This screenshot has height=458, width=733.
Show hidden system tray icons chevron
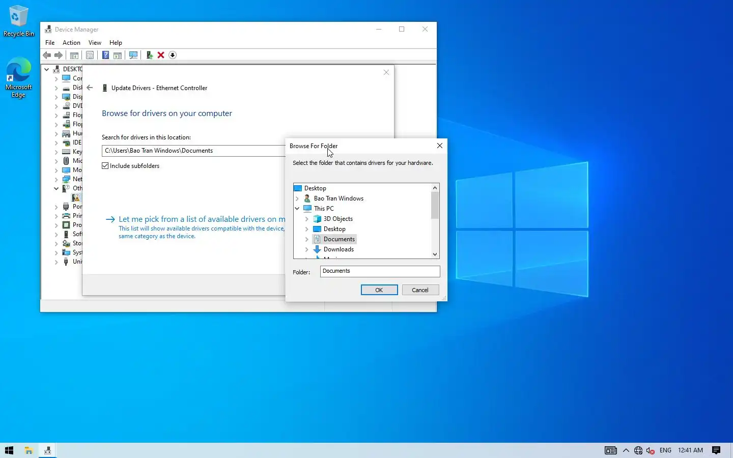(626, 450)
